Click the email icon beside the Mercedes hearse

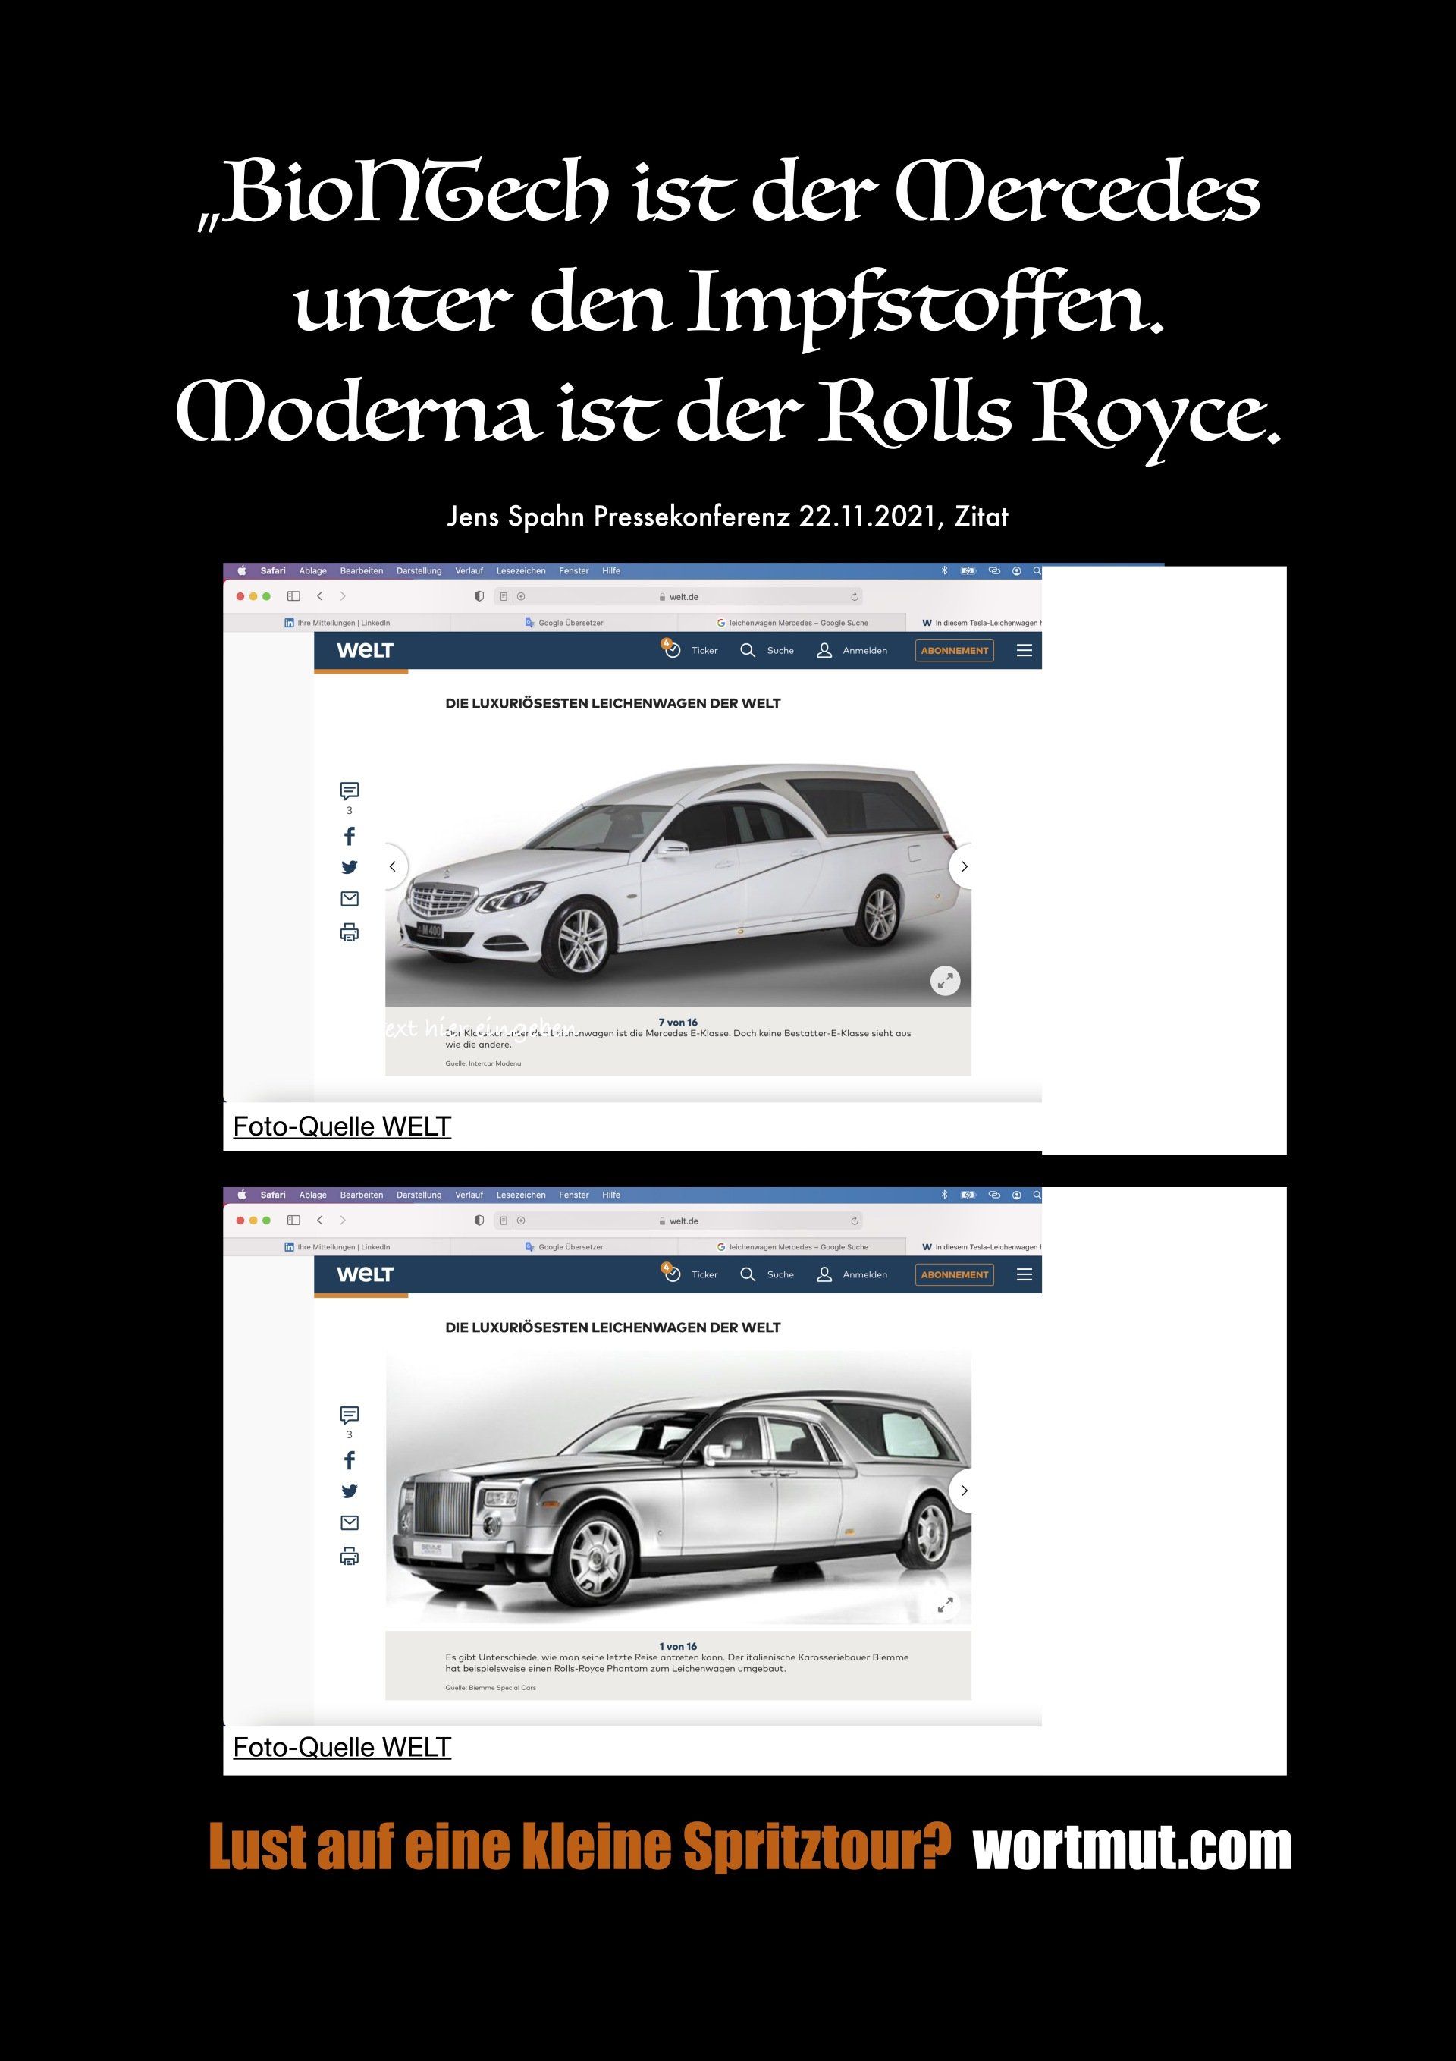[x=349, y=897]
